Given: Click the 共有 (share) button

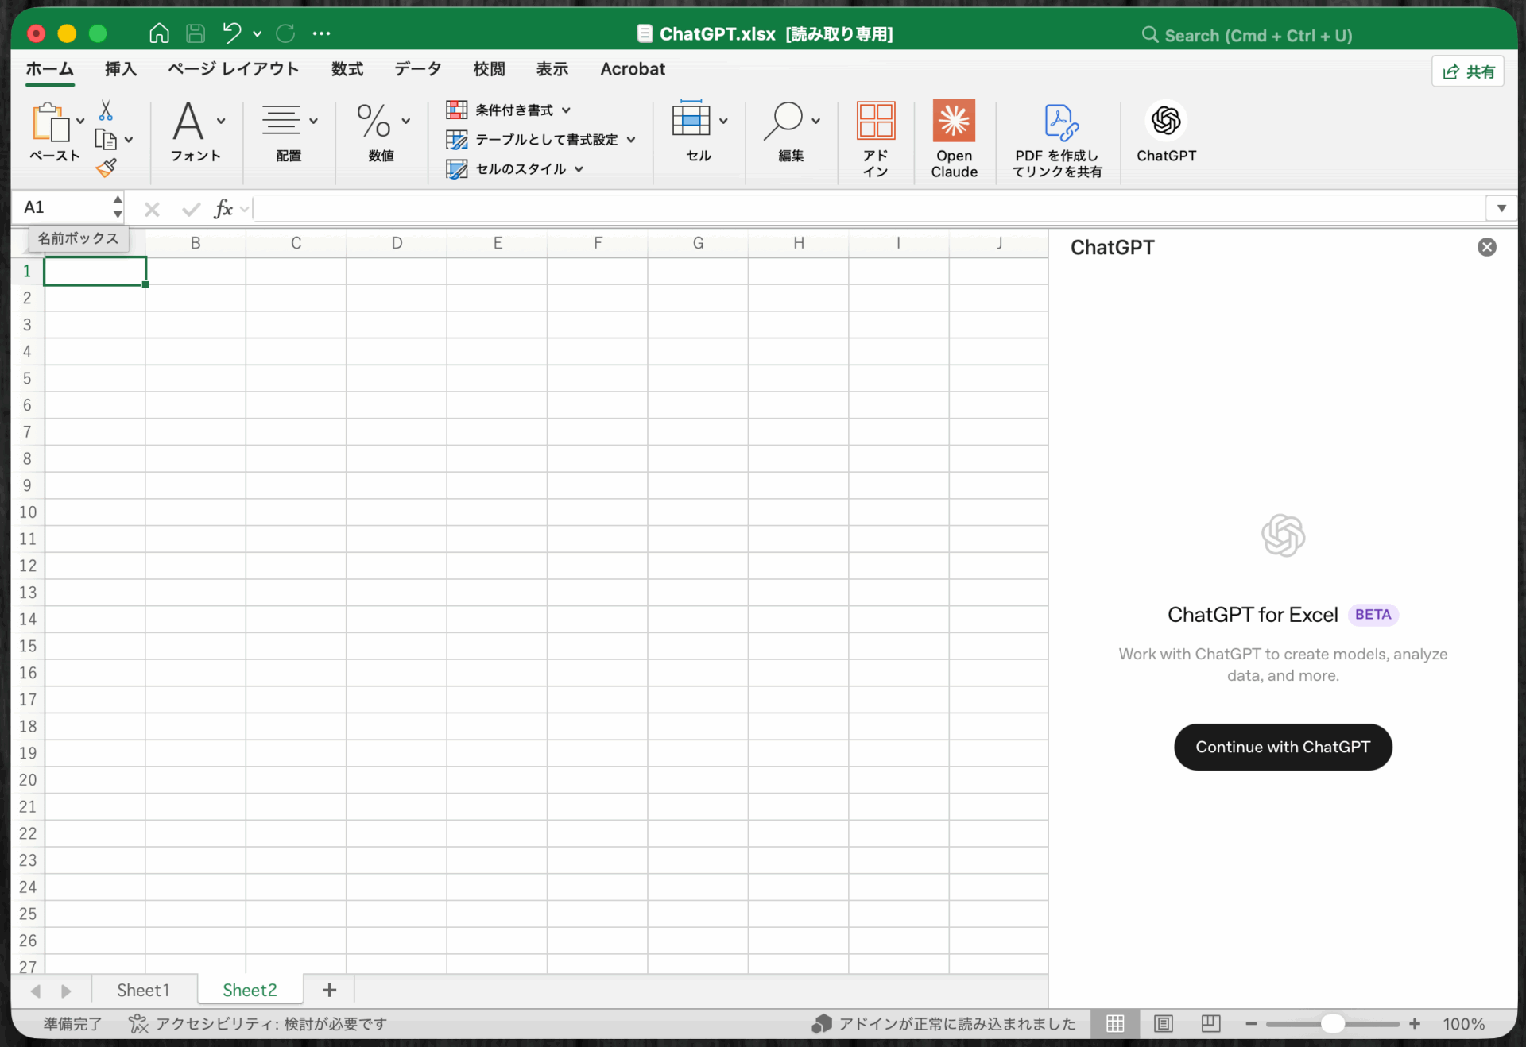Looking at the screenshot, I should [x=1467, y=71].
